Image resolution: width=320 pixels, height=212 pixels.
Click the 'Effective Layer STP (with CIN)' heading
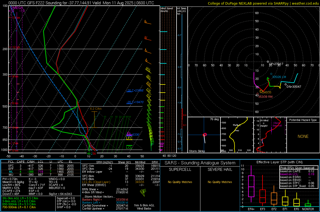(x=280, y=162)
